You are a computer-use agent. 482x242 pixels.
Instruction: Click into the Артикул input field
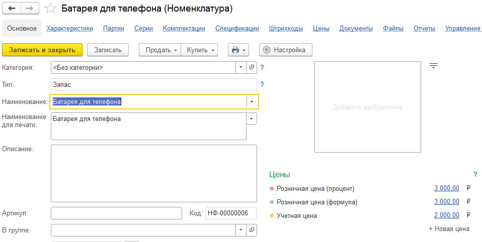[x=116, y=213]
